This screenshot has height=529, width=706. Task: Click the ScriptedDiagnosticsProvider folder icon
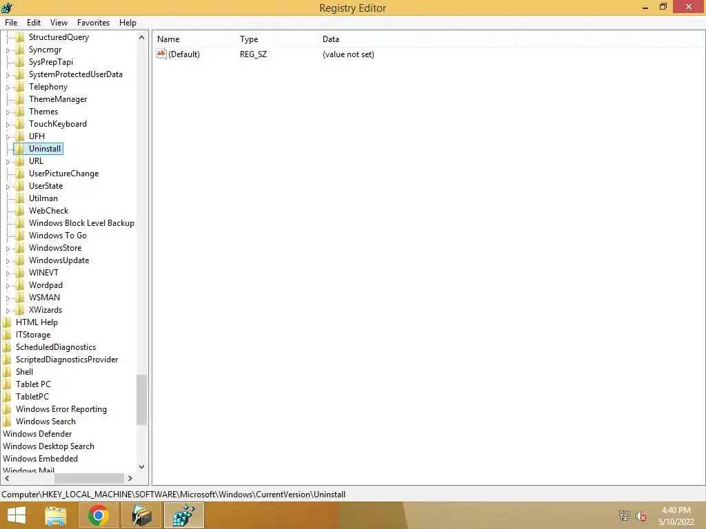(7, 360)
